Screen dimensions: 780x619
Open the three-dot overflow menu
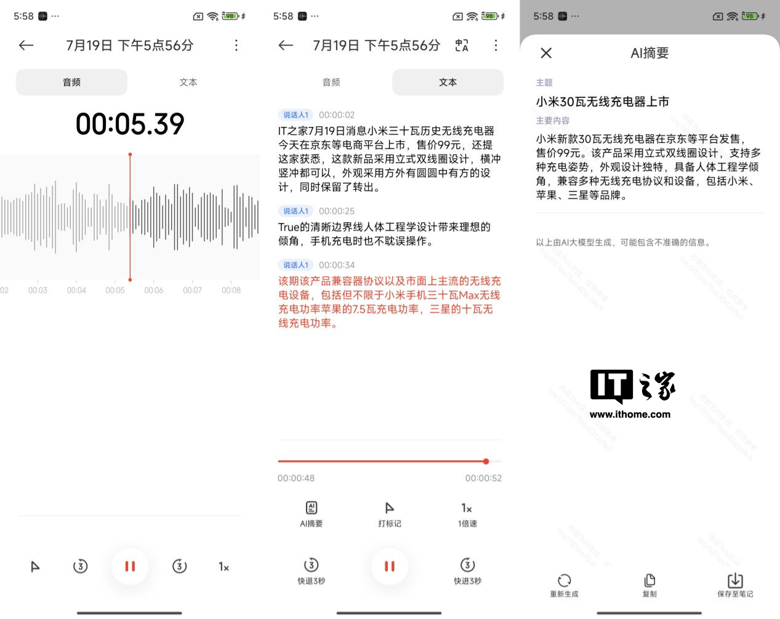(x=236, y=45)
